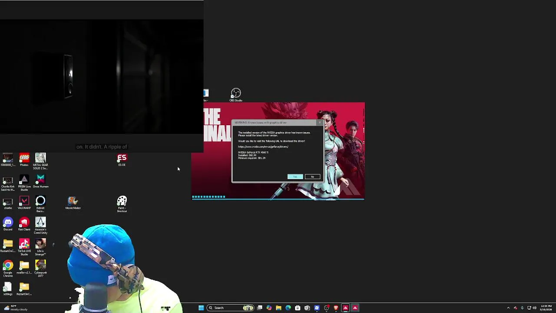Screen dimensions: 556x313
Task: Select the Detroit Become Human desktop icon
Action: [x=40, y=204]
